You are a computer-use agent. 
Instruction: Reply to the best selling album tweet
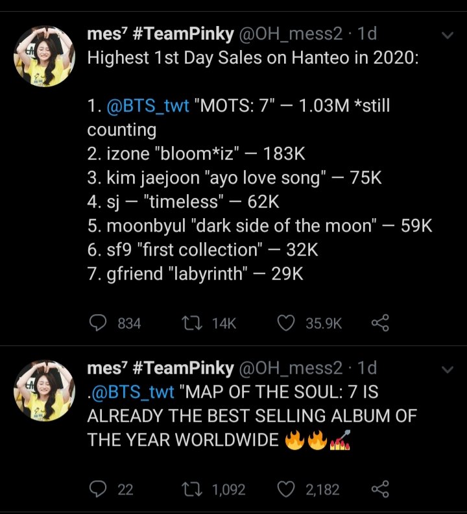(97, 489)
